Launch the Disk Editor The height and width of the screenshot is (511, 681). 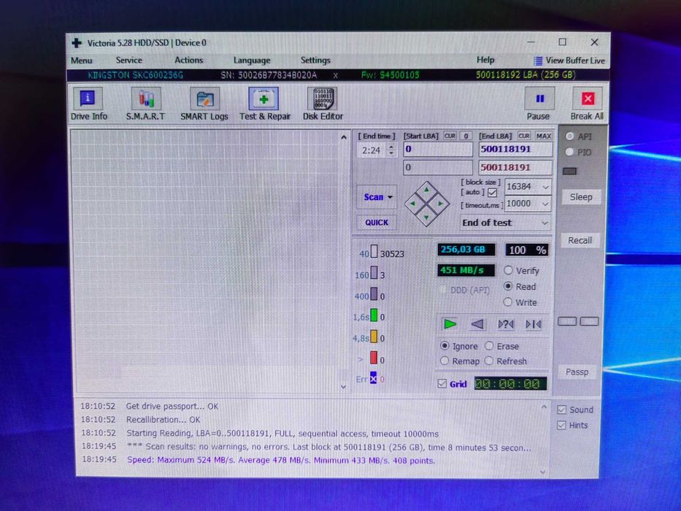coord(323,104)
